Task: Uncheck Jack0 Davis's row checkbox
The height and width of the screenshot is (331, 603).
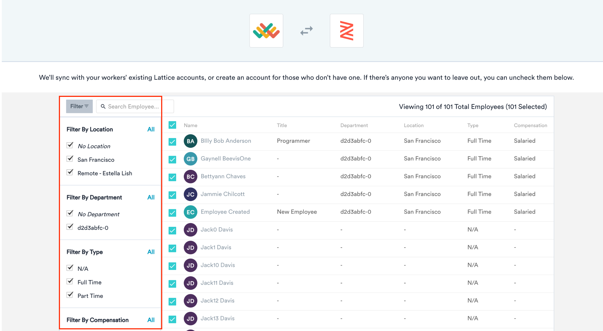Action: tap(172, 230)
